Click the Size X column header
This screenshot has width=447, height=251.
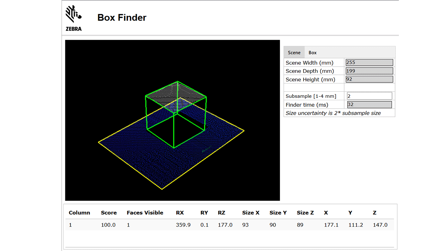click(251, 213)
